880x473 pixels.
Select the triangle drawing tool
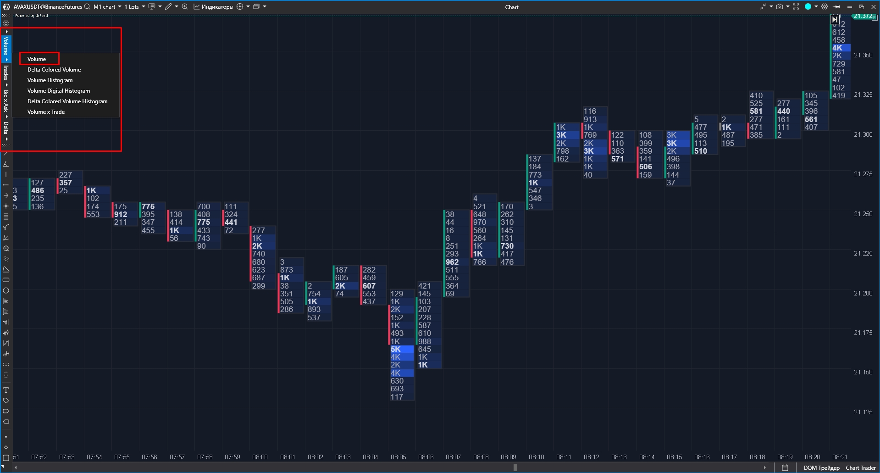[6, 269]
